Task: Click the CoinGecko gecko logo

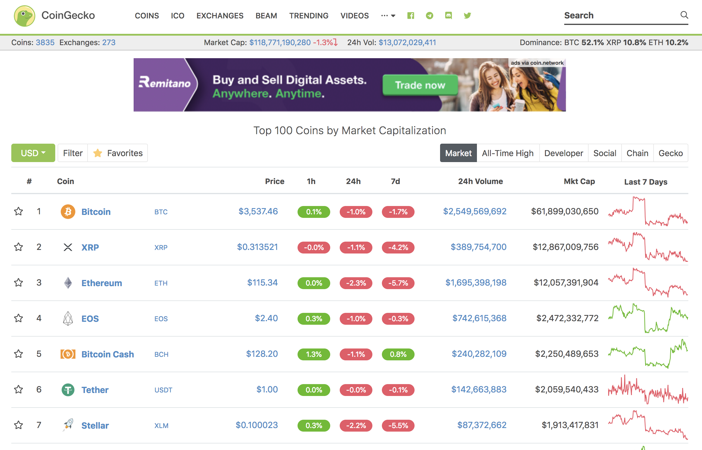Action: pos(25,16)
